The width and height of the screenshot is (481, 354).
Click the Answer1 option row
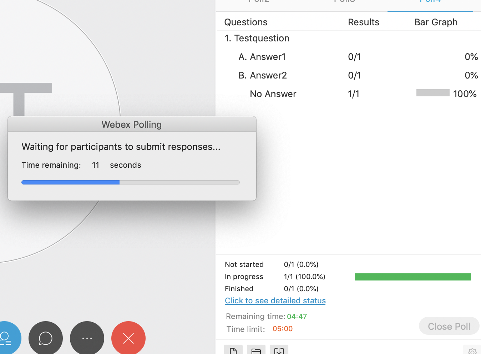pyautogui.click(x=262, y=56)
